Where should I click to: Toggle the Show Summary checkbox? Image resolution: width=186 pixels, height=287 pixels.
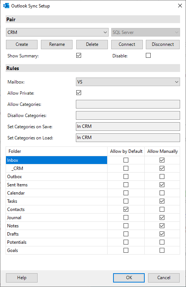[79, 56]
